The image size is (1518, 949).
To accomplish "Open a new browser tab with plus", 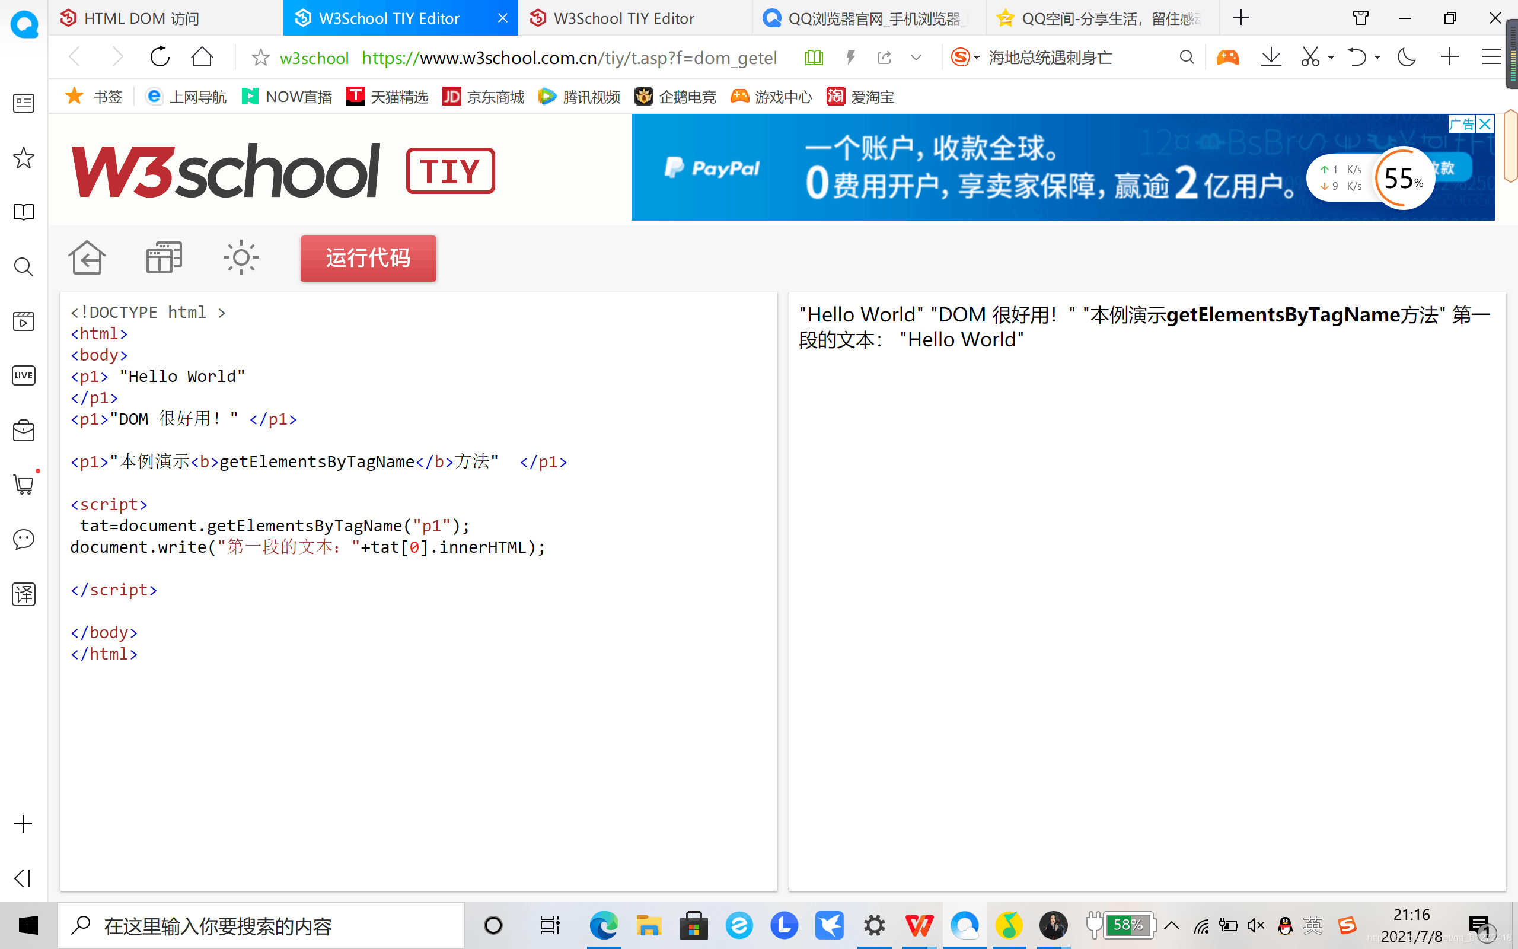I will [1240, 18].
